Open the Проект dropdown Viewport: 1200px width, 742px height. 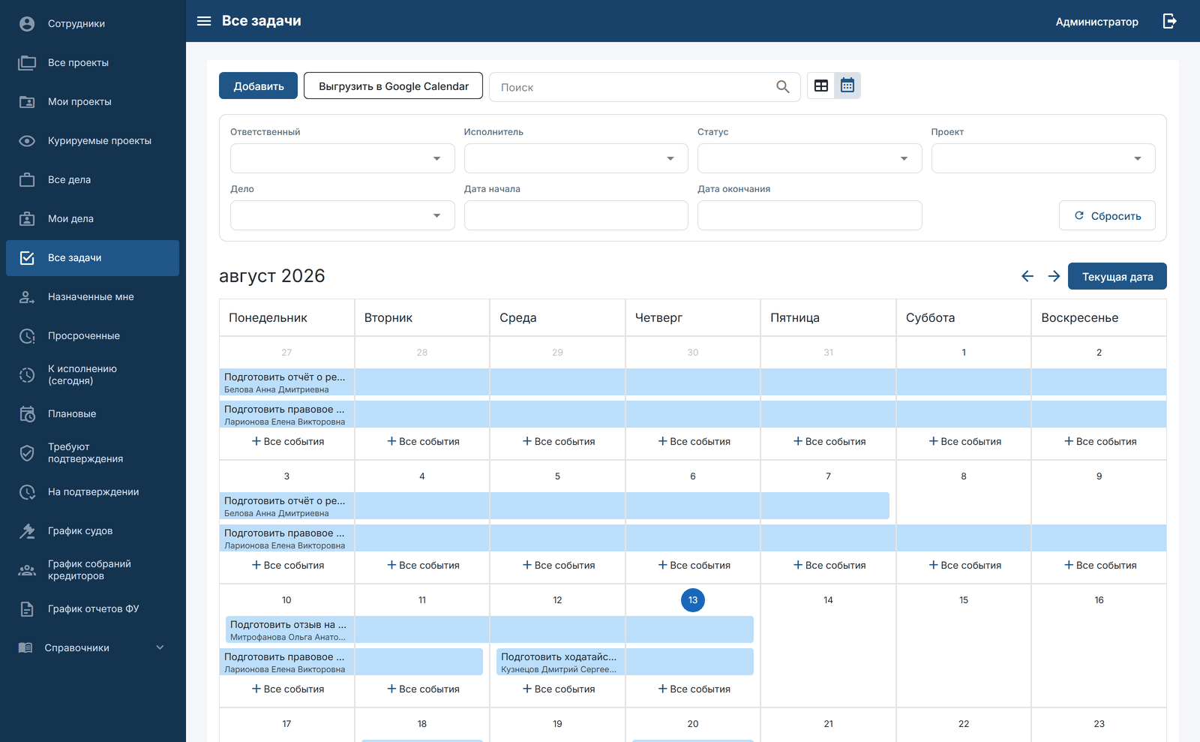(1043, 158)
